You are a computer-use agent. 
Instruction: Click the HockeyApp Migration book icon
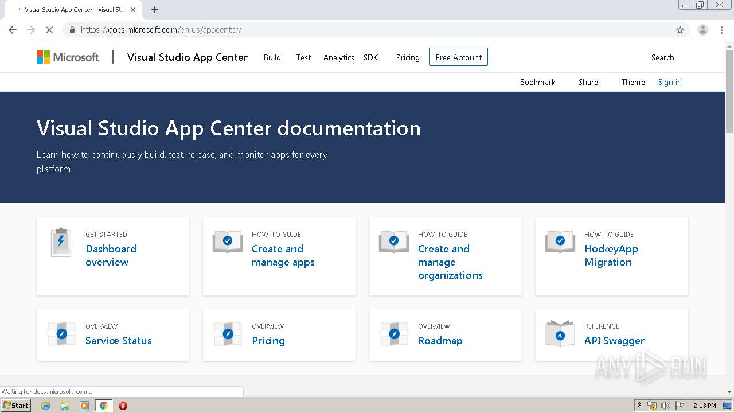coord(560,241)
